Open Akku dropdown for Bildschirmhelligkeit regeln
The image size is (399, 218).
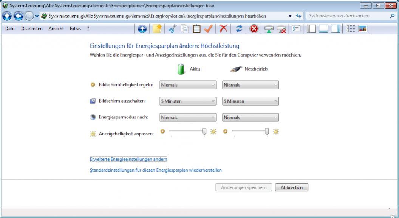coord(188,85)
